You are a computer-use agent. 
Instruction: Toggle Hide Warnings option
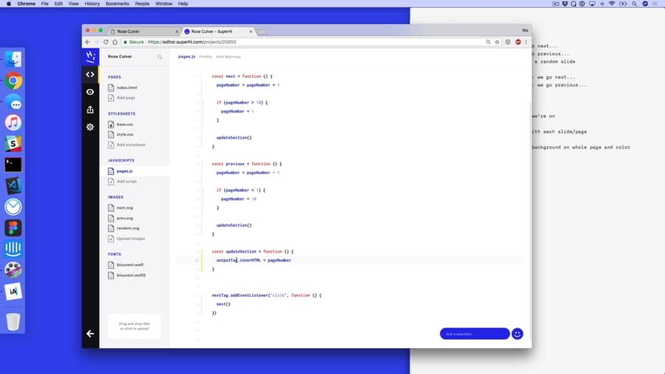pos(228,57)
